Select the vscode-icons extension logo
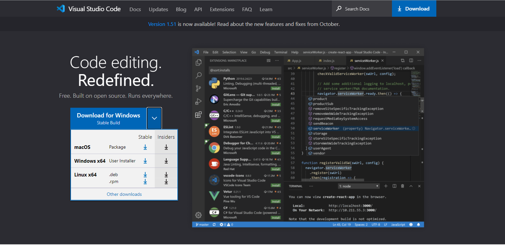Viewport: 505px width, 245px height. click(x=214, y=180)
